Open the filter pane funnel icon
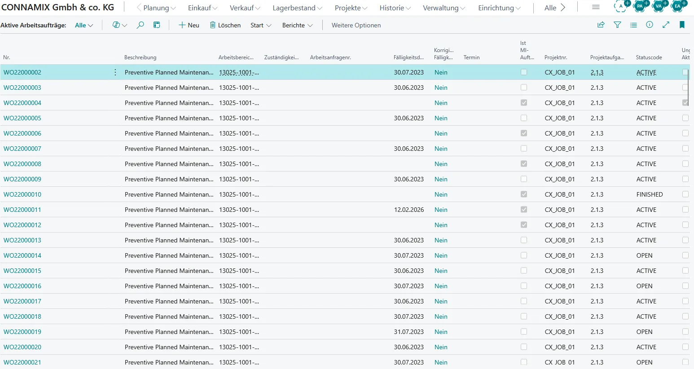The height and width of the screenshot is (369, 694). [618, 25]
